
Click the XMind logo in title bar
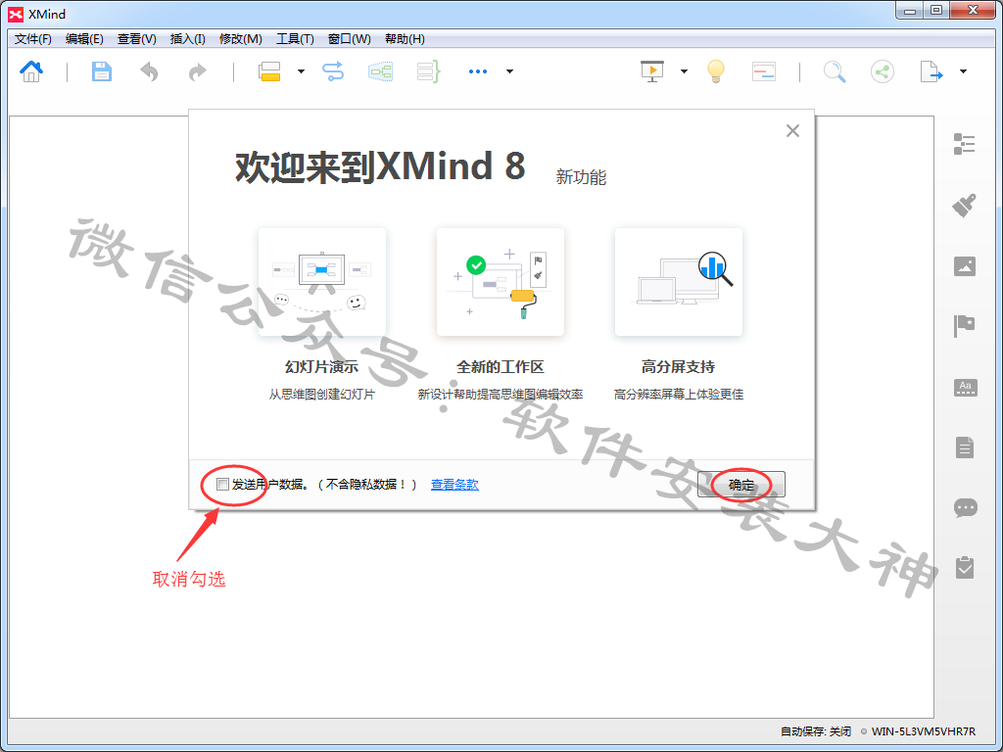point(16,14)
